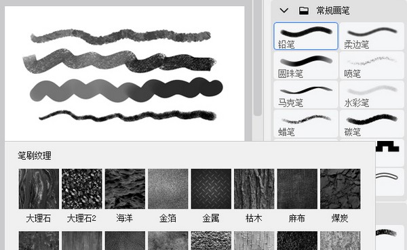Choose the 水彩笔 watercolor brush
Screen dimensions: 407x250
click(x=372, y=94)
